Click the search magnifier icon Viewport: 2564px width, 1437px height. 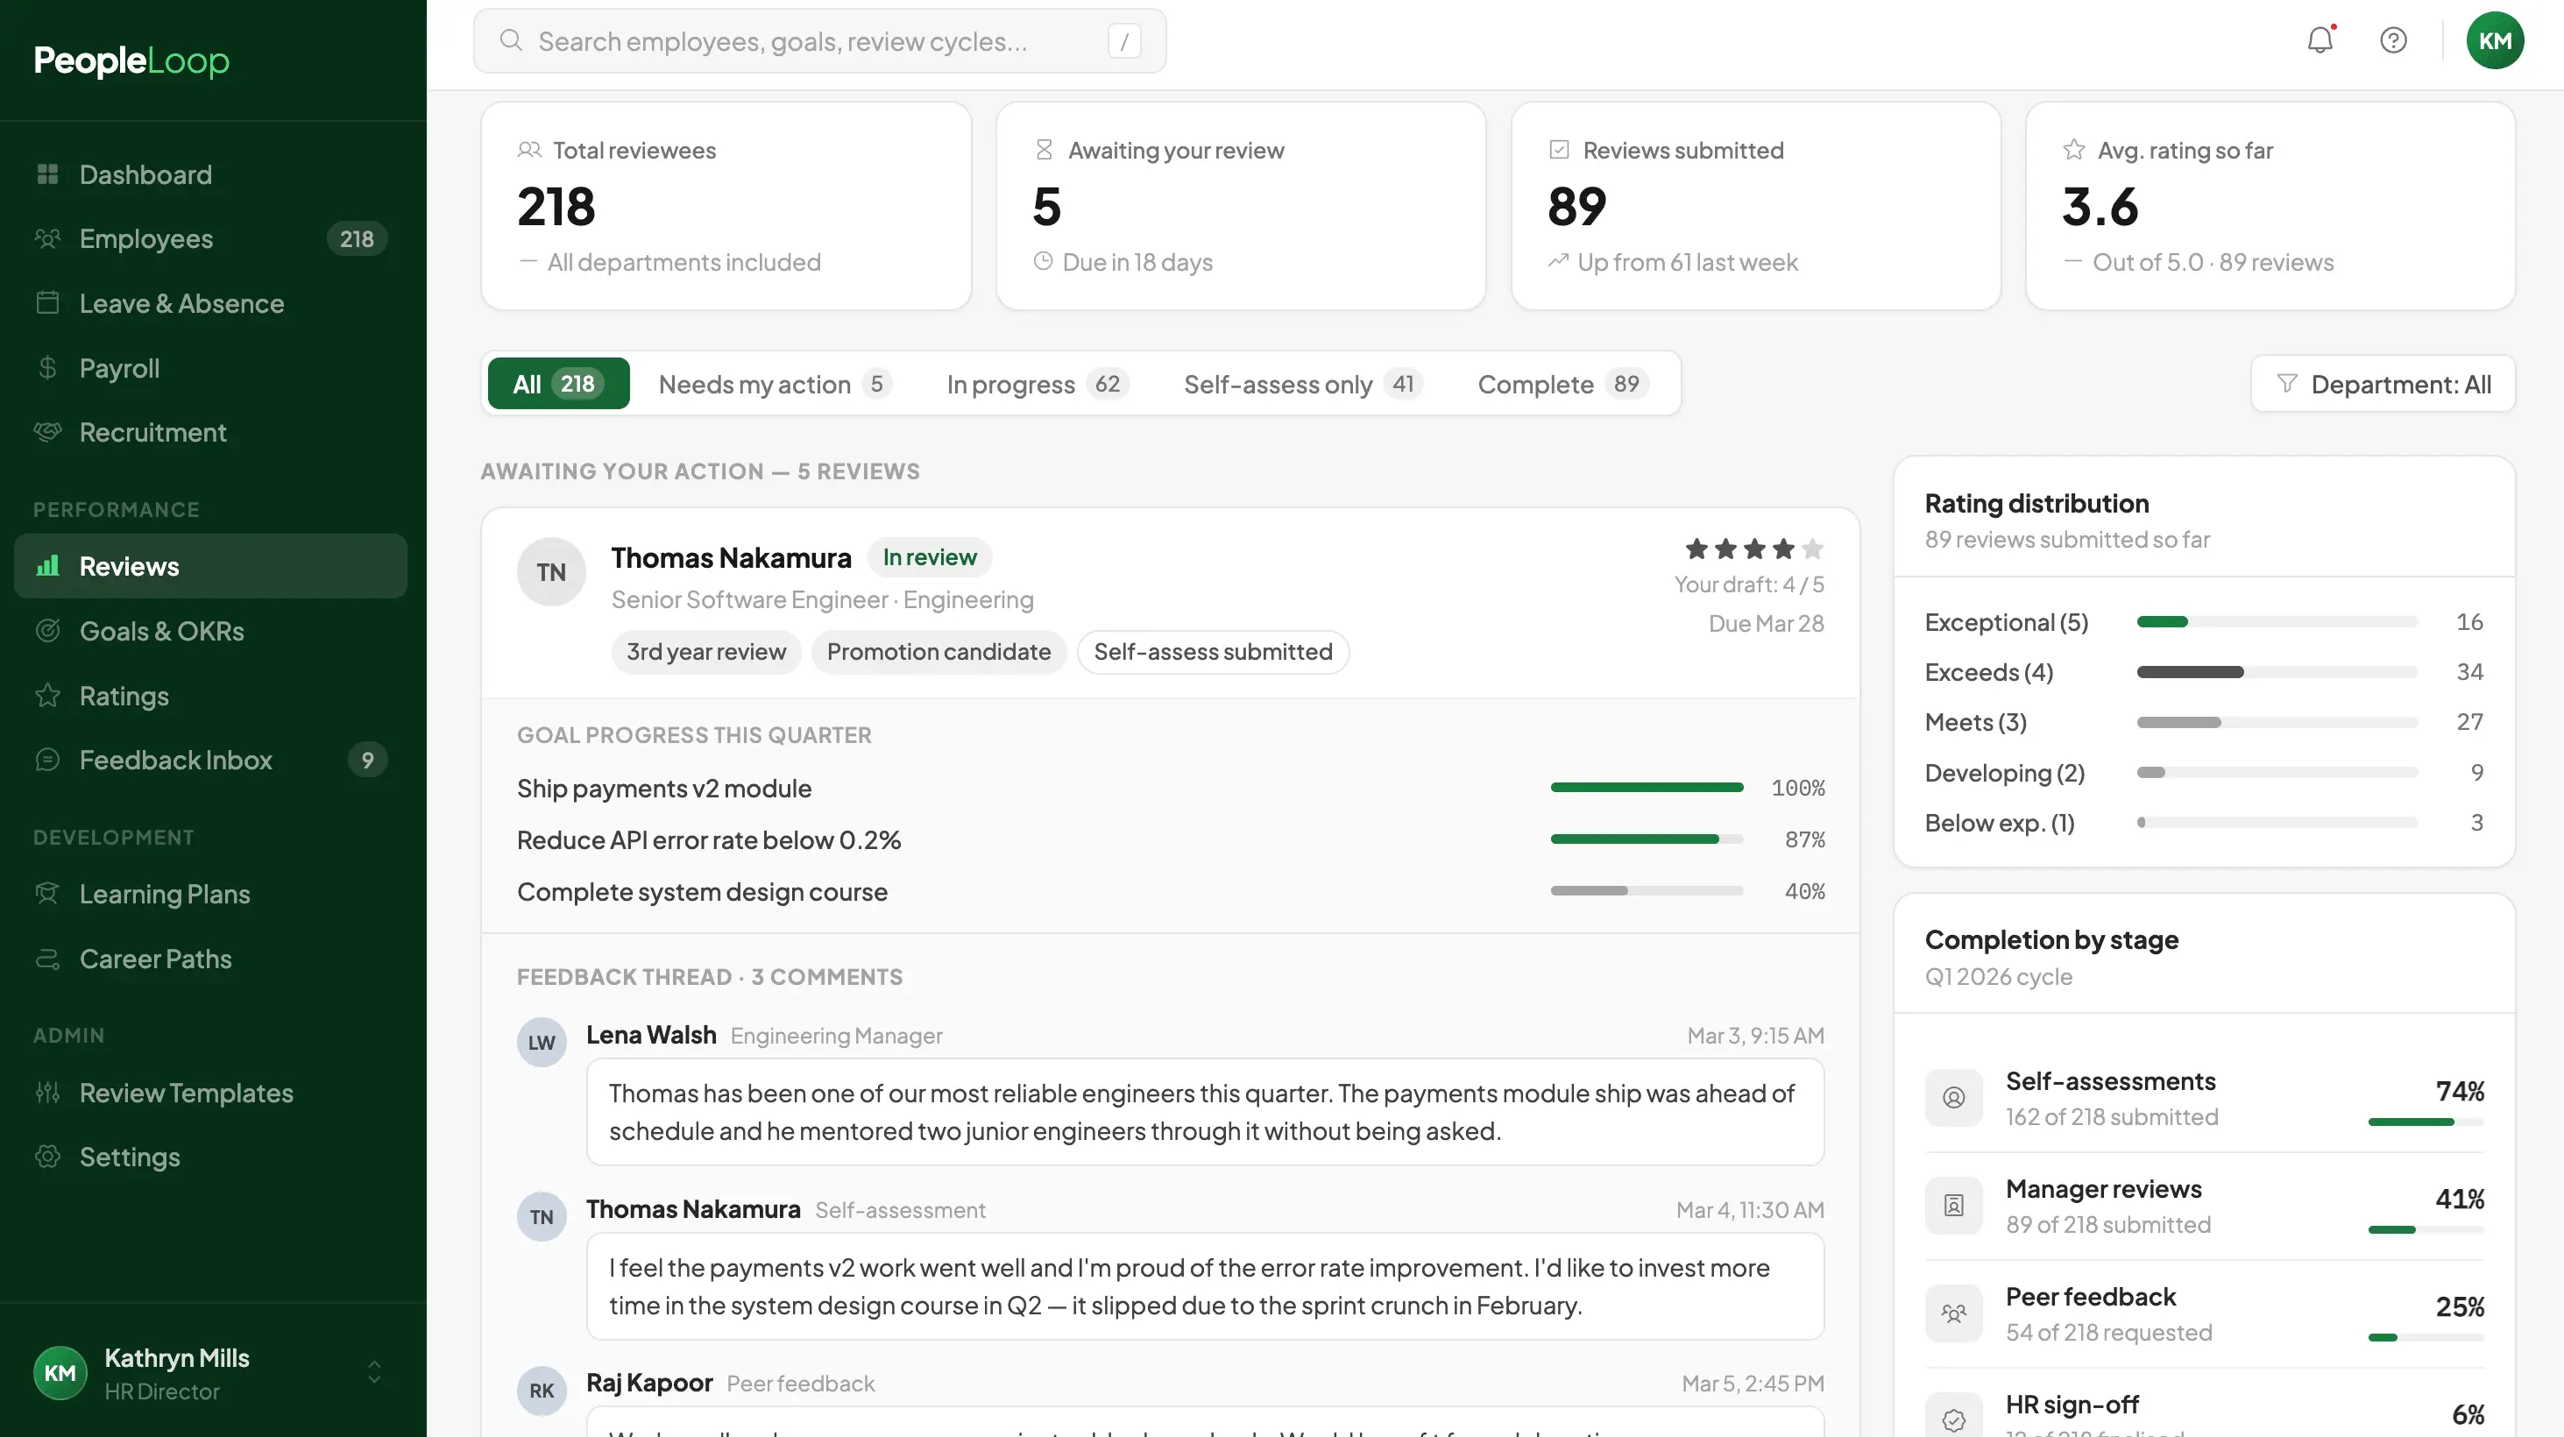click(x=511, y=41)
